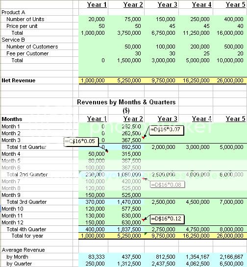Select Total 3rd Quarter Year 5 value 7,000,000
247x267 pixels.
pos(231,202)
